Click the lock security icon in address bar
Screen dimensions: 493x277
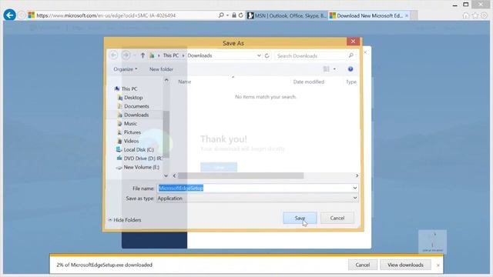click(234, 15)
